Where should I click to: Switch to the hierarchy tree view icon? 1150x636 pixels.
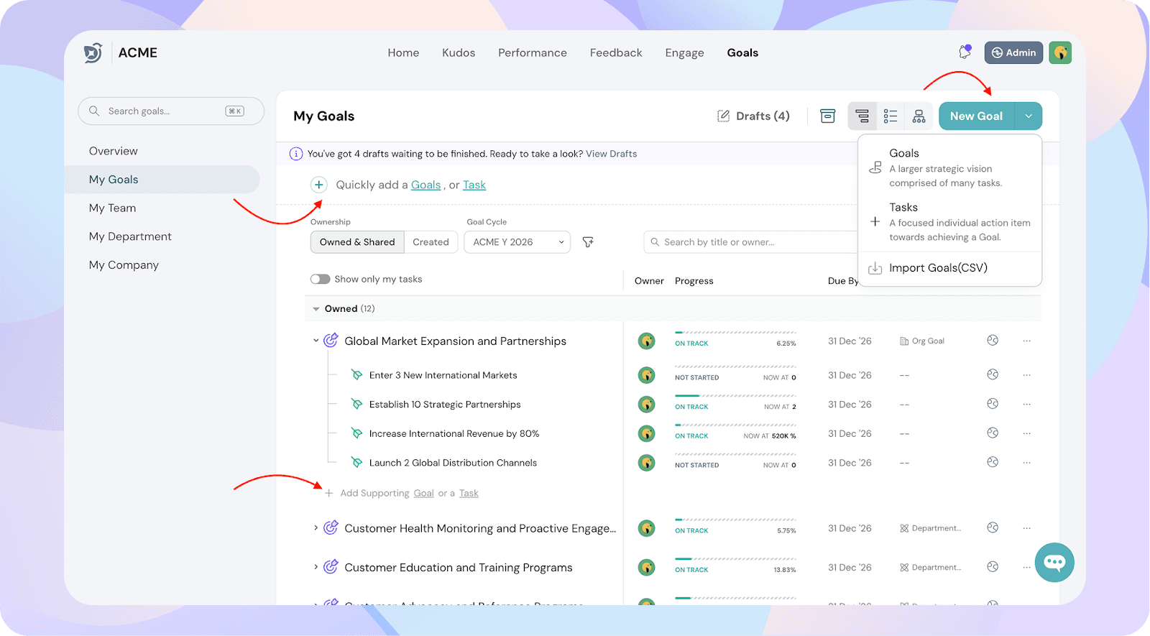tap(919, 116)
